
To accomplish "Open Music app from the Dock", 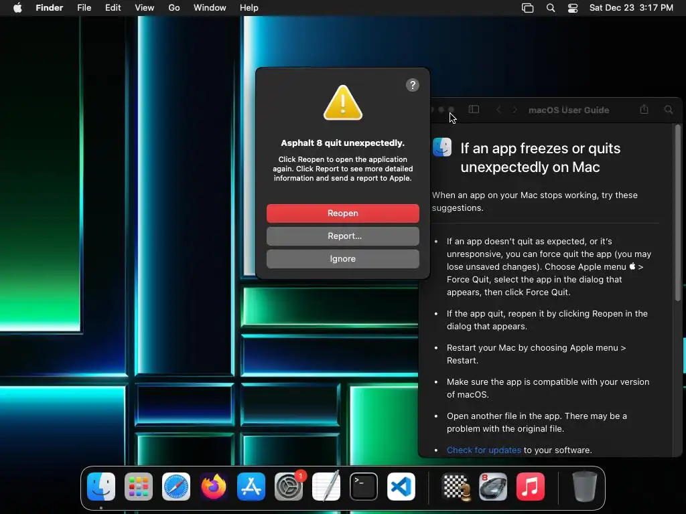I will click(531, 487).
